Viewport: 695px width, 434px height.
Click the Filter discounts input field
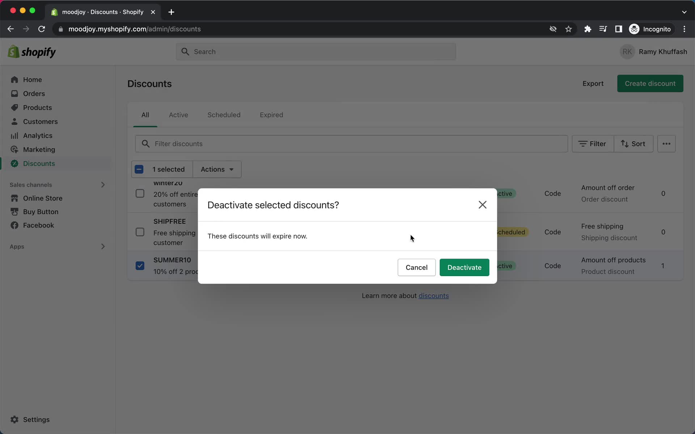coord(351,144)
